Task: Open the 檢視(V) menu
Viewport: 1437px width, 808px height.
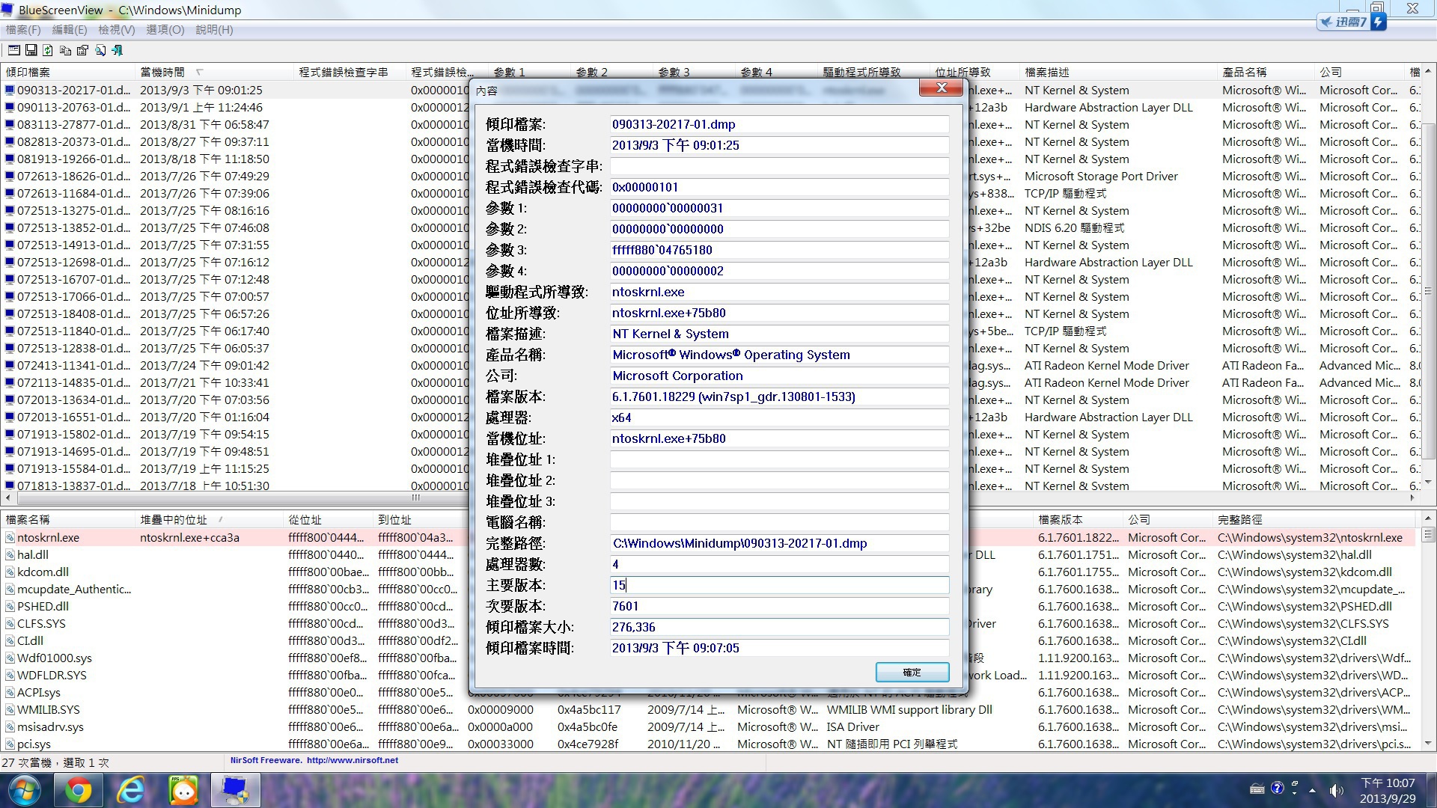Action: (117, 30)
